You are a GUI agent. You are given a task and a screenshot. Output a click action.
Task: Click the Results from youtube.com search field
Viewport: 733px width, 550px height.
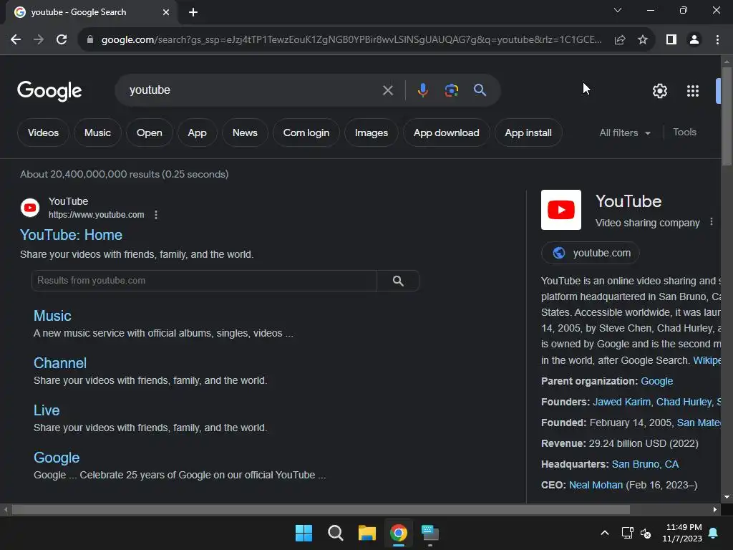(x=204, y=281)
